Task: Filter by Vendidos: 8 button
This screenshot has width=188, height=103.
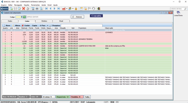Action: (77, 97)
